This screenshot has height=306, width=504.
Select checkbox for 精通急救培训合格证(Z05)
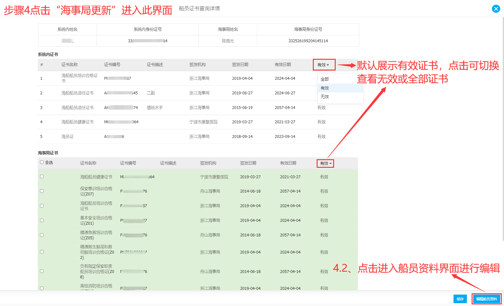pos(42,235)
